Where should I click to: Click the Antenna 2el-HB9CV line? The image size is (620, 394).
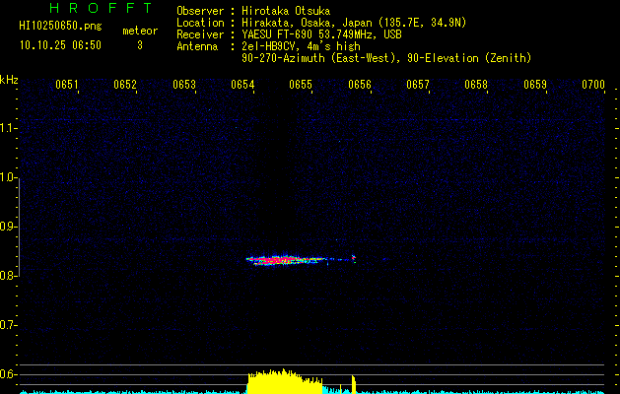(x=268, y=46)
